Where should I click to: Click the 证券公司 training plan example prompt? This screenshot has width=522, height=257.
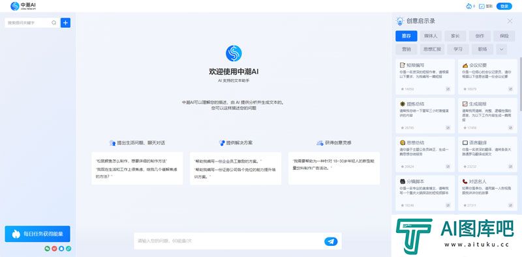coord(236,172)
